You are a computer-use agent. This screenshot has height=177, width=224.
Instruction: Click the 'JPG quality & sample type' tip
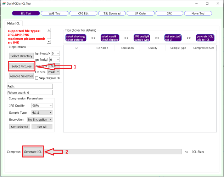click(x=142, y=38)
